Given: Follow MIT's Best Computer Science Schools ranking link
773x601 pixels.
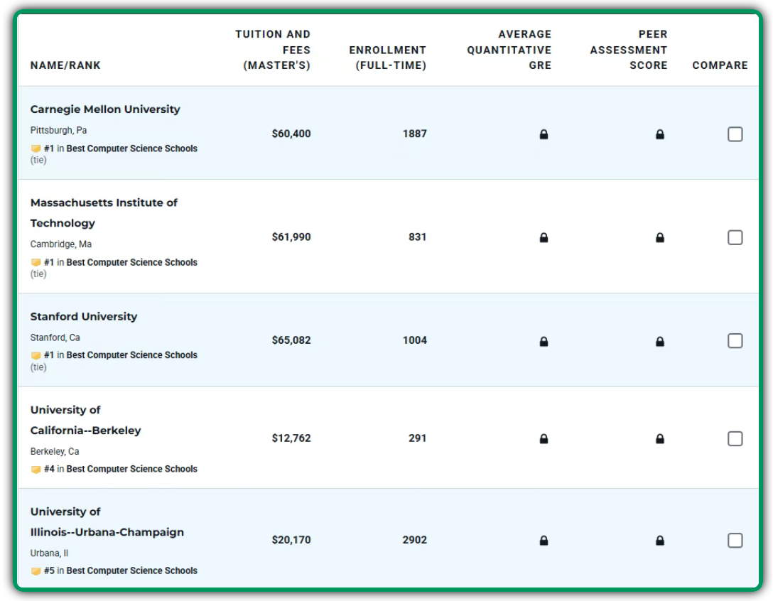Looking at the screenshot, I should point(131,262).
